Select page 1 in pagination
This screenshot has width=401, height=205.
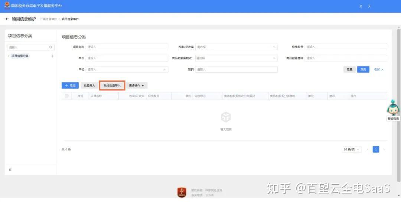pos(376,149)
